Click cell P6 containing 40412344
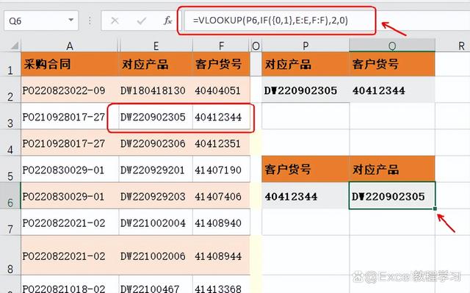 [x=305, y=195]
